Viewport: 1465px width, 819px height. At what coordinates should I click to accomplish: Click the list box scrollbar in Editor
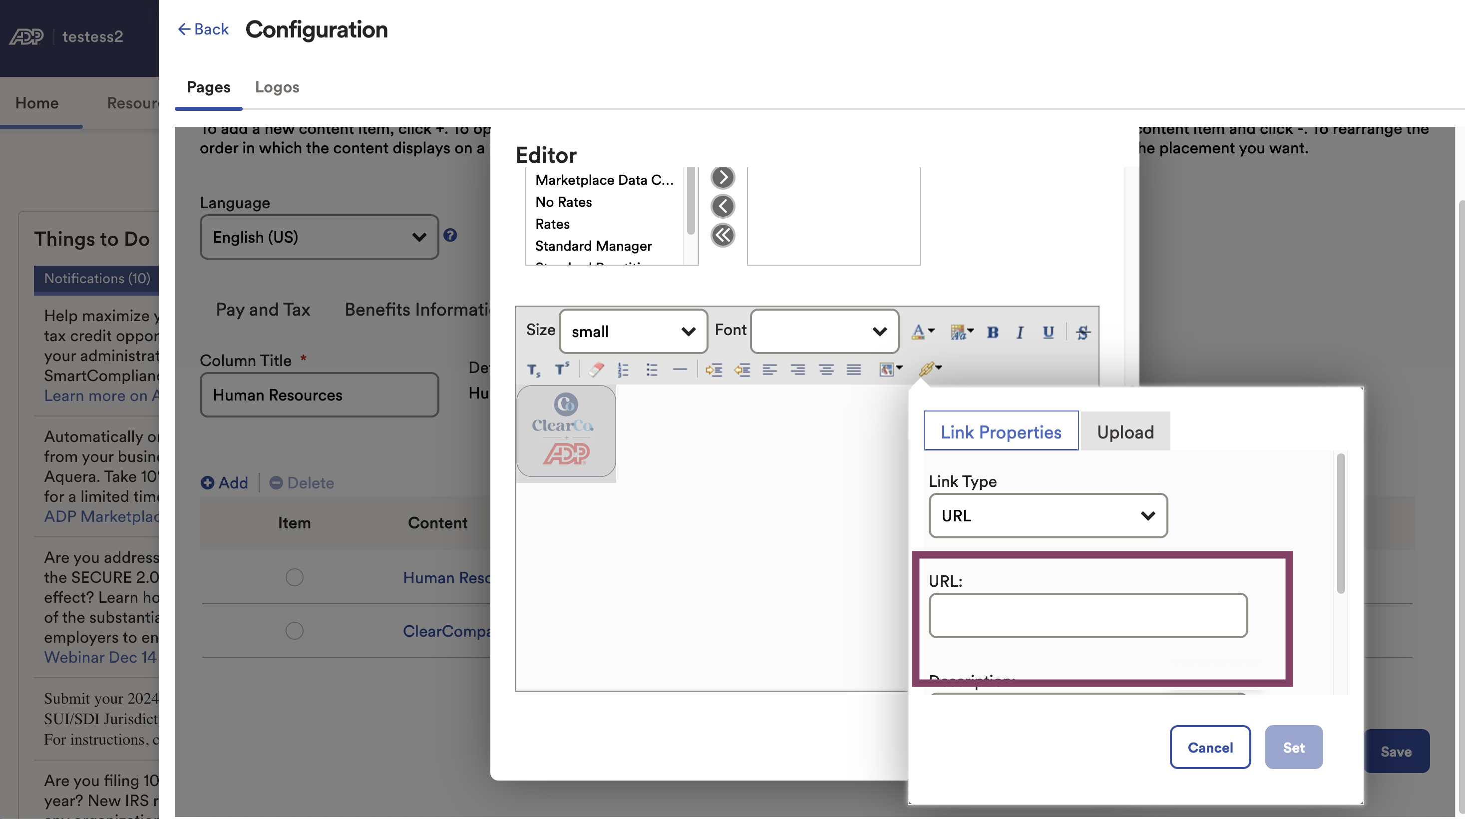(691, 201)
